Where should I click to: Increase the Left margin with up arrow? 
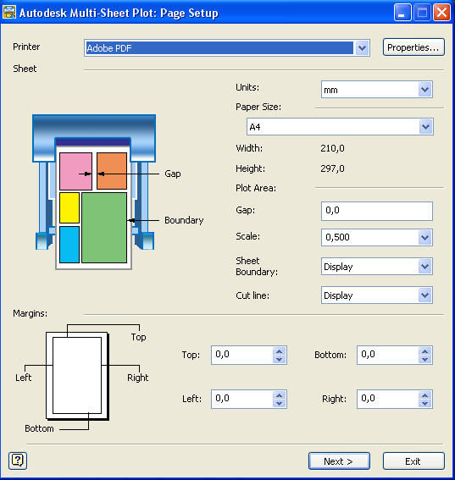(279, 395)
